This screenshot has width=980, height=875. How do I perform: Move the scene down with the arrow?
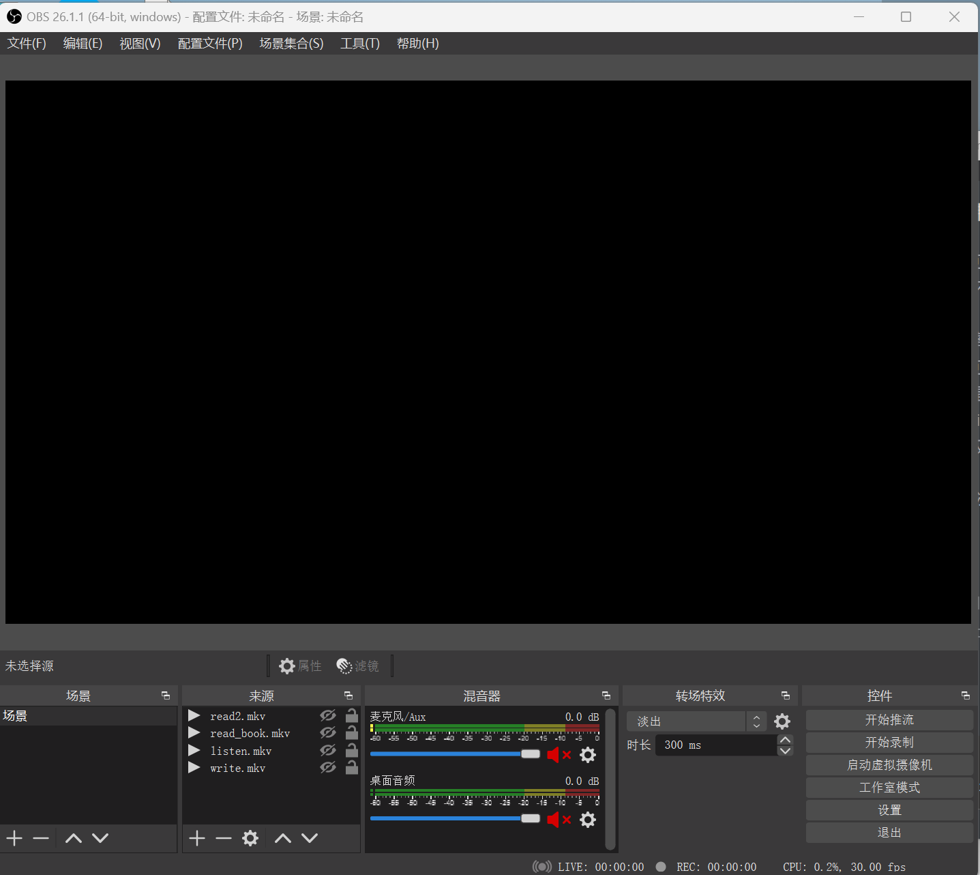[x=100, y=838]
